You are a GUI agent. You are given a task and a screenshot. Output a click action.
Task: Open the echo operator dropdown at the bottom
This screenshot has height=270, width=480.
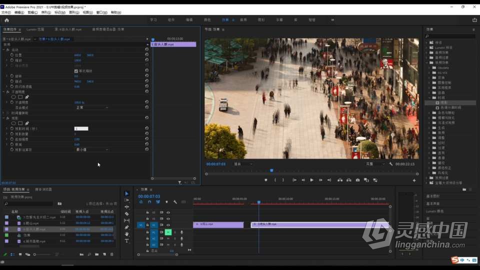coord(92,149)
